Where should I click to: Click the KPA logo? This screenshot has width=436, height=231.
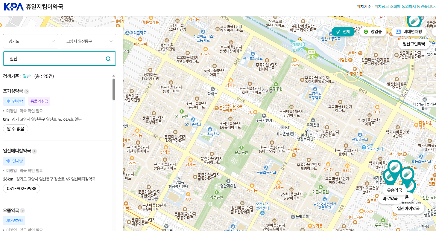click(x=13, y=7)
